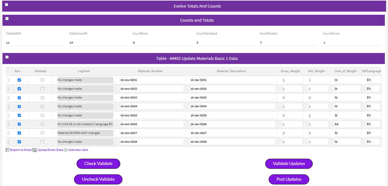
Task: Uncheck Run for sk-raw-0006
Action: coord(19,124)
